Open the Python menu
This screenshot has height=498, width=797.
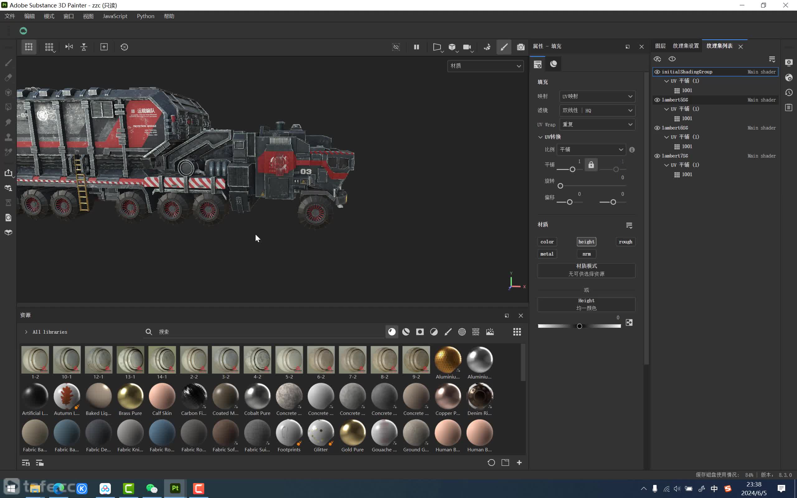click(146, 16)
